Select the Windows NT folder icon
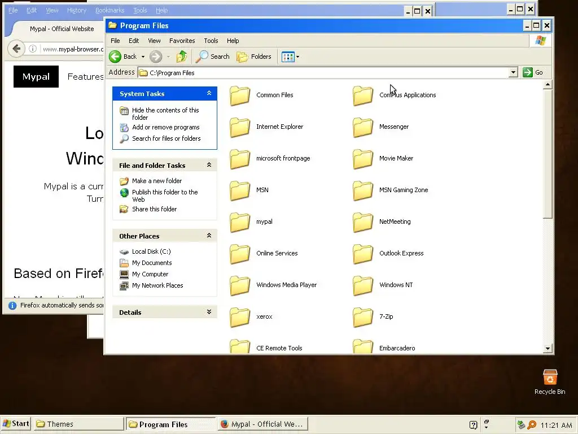Image resolution: width=578 pixels, height=434 pixels. point(363,285)
